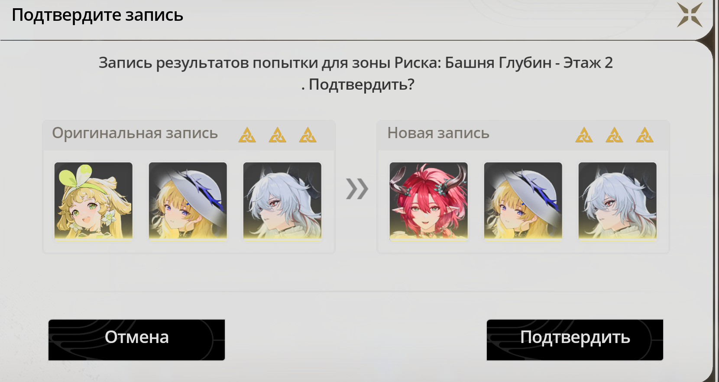719x382 pixels.
Task: Click the middle gold crest in Новая запись
Action: [x=615, y=135]
